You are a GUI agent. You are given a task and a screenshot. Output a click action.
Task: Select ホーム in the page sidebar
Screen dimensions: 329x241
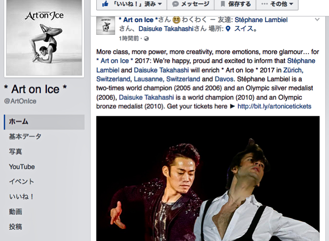tap(44, 122)
